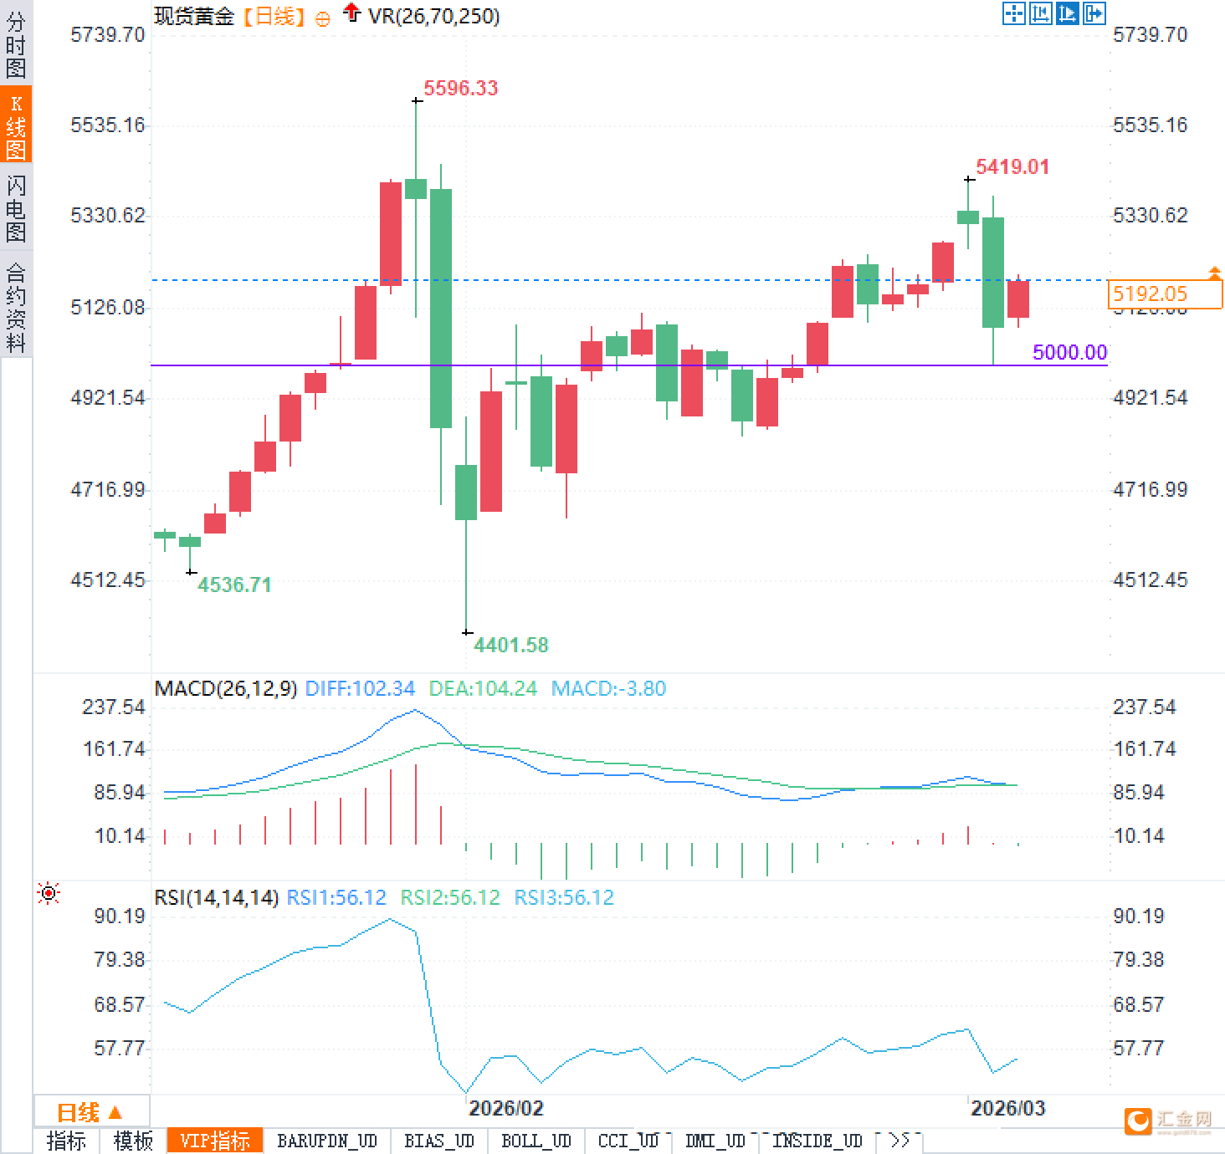Click the current price label 5192.05
1225x1154 pixels.
point(1163,294)
